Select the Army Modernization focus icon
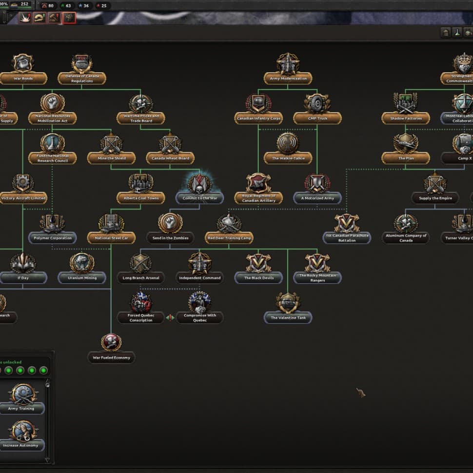473x473 pixels. pyautogui.click(x=288, y=65)
